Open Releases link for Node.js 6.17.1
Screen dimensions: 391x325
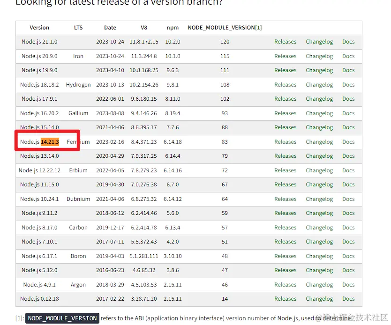click(285, 256)
